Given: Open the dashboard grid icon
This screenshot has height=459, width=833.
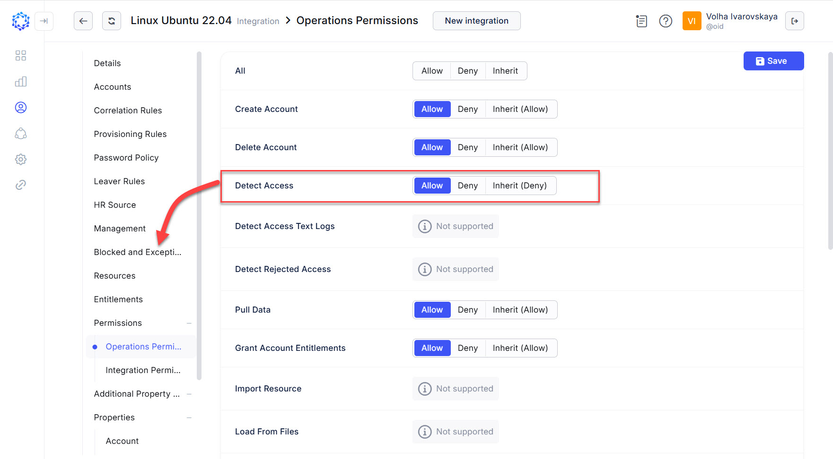Looking at the screenshot, I should click(21, 56).
